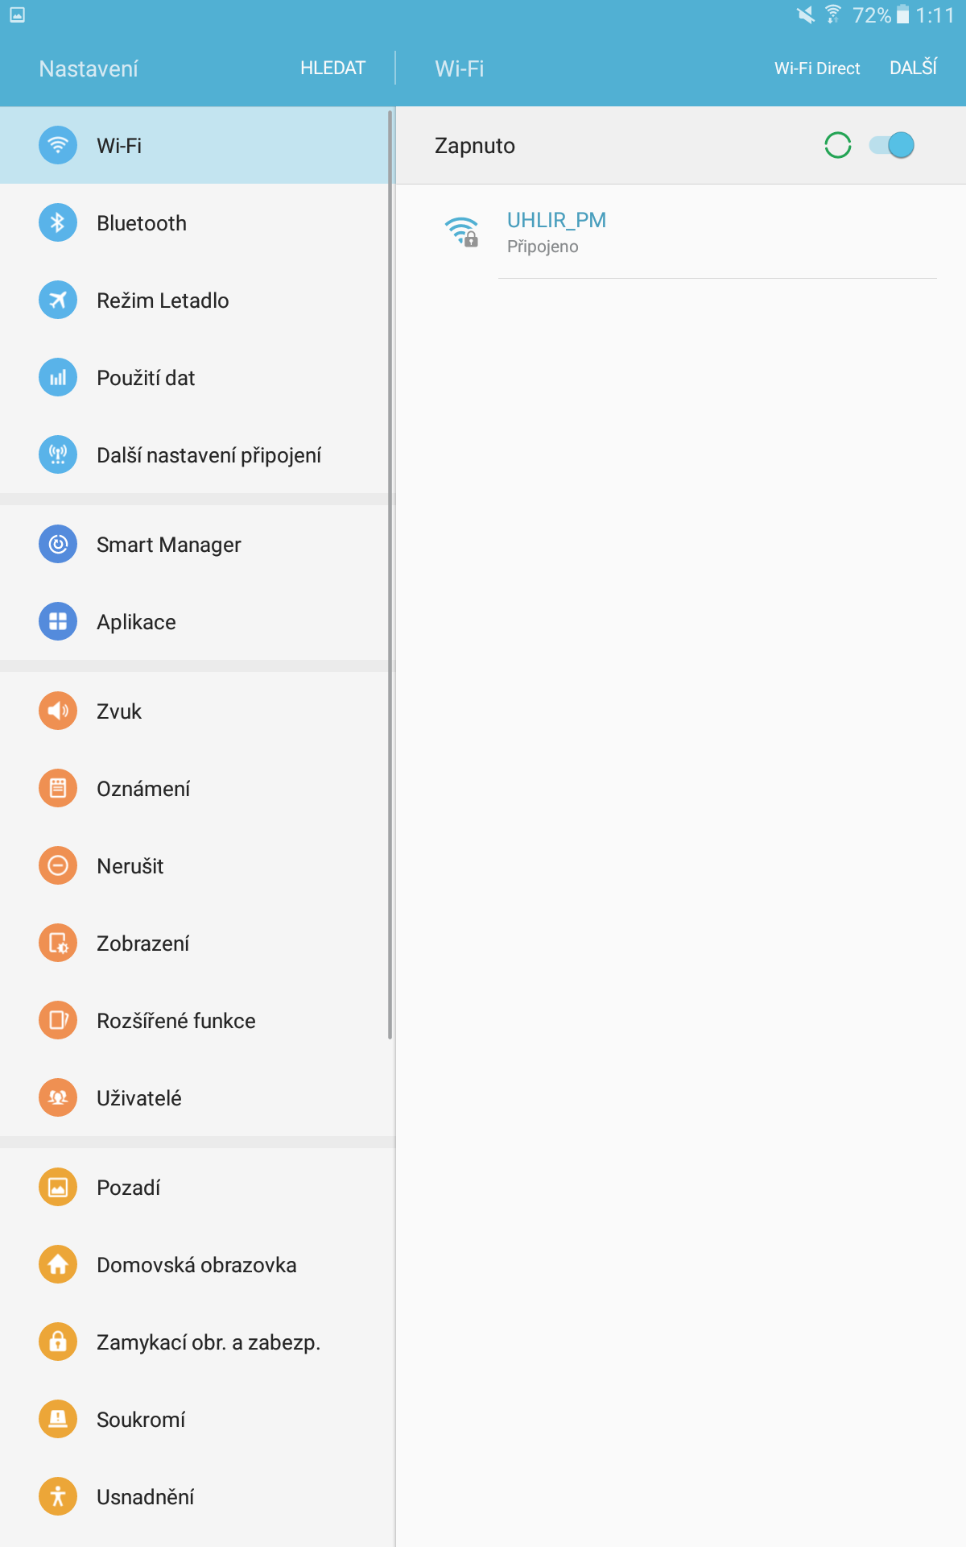Viewport: 966px width, 1547px height.
Task: Open the DALŠÍ overflow menu
Action: point(913,68)
